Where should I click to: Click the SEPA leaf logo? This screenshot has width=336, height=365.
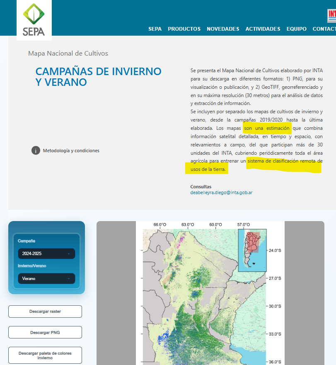click(34, 20)
